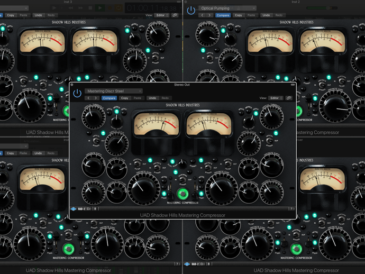Toggle right Discrete bypass switch in Stereo Out
This screenshot has width=365, height=274.
[208, 167]
